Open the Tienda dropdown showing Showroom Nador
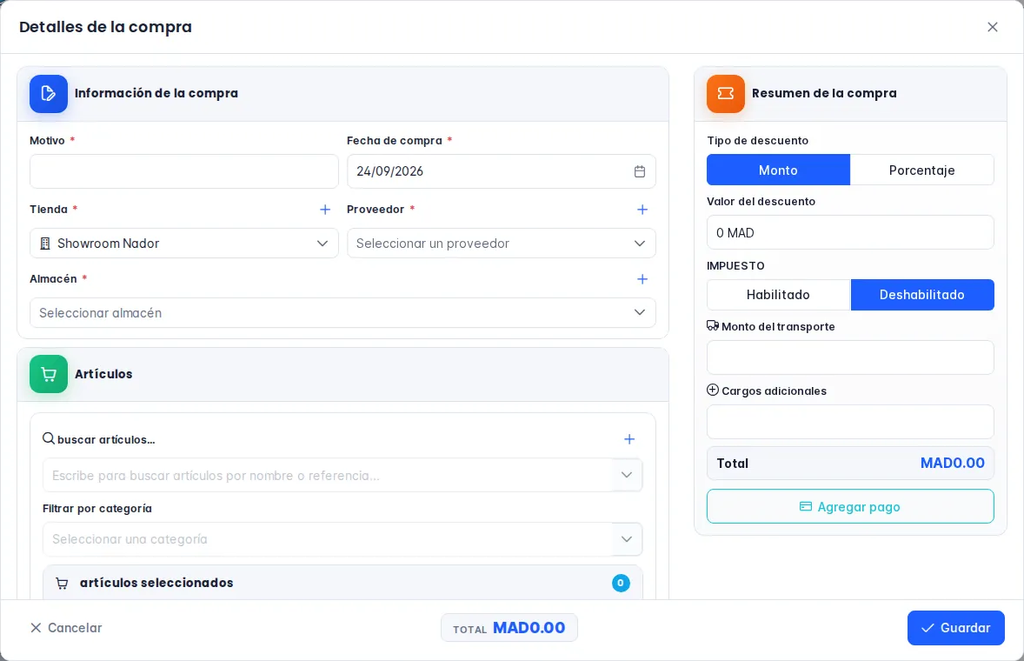The image size is (1024, 661). click(x=184, y=243)
